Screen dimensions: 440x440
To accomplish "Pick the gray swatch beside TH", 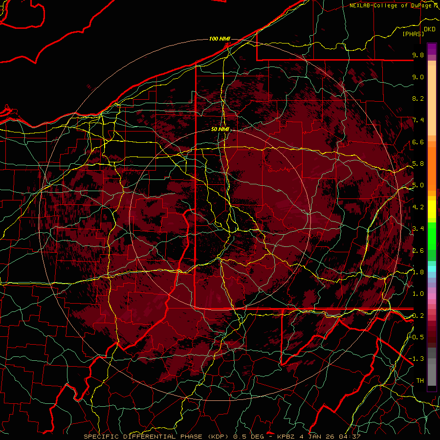I will tap(432, 376).
